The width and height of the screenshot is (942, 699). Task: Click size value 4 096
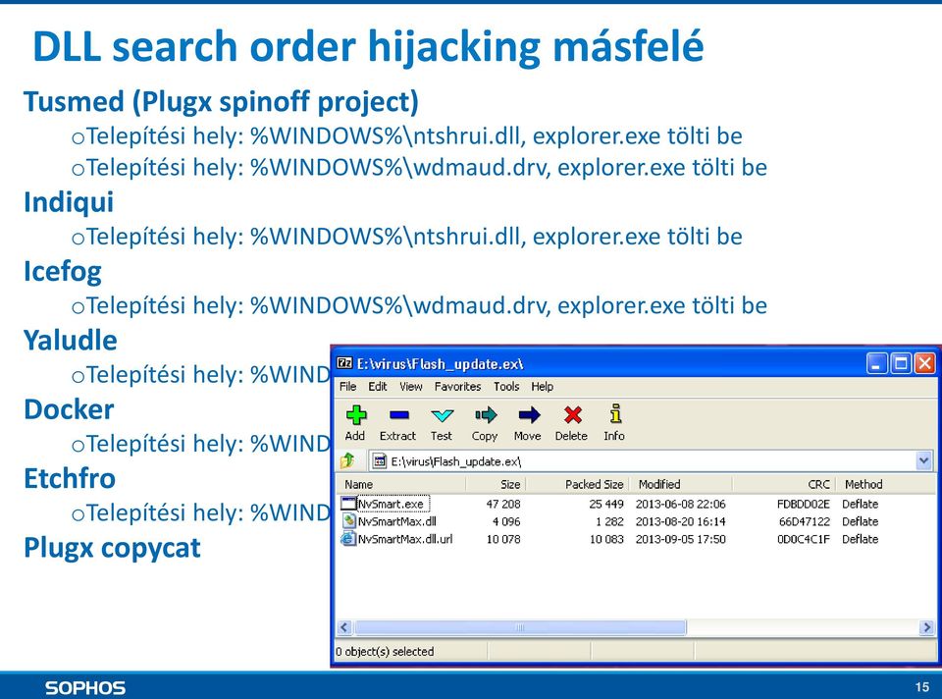click(506, 521)
